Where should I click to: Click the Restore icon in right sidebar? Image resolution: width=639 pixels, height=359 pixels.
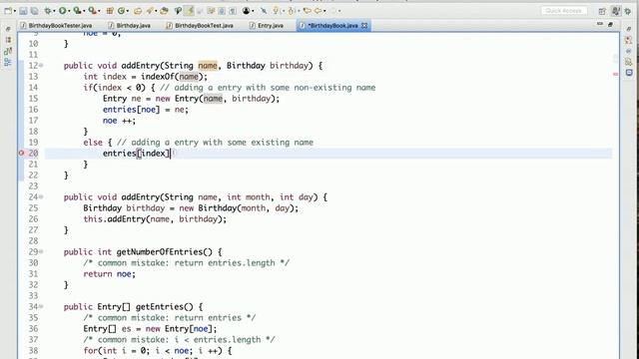coord(629,29)
